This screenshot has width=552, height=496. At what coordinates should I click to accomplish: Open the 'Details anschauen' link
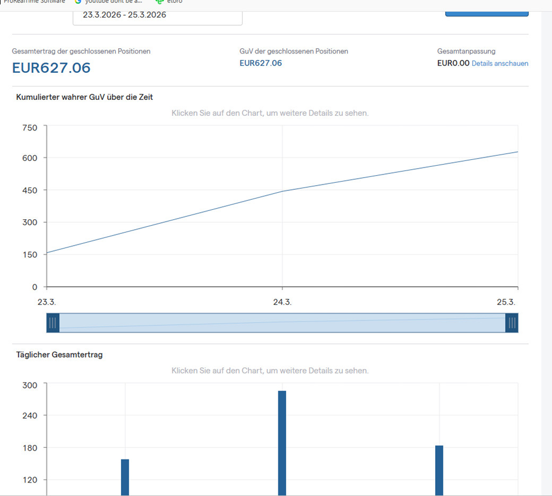[x=500, y=63]
